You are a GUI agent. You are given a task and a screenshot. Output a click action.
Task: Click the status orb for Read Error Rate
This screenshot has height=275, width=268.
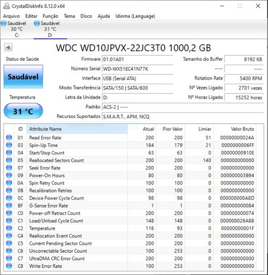coord(9,137)
